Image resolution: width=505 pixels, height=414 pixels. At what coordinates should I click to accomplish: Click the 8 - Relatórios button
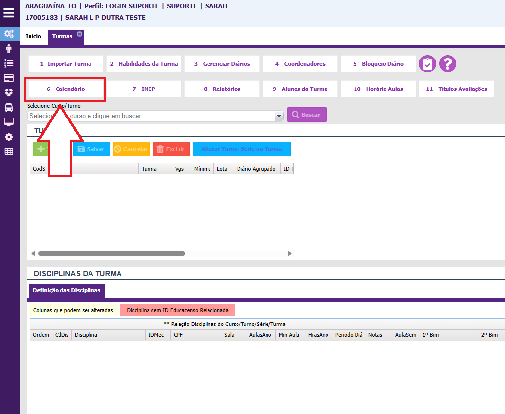(222, 89)
